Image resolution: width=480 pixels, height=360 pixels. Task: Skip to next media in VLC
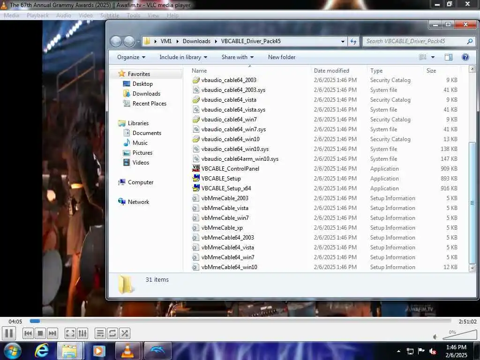pyautogui.click(x=52, y=333)
